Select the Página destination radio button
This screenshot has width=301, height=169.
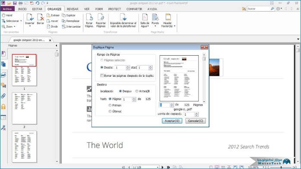110,99
